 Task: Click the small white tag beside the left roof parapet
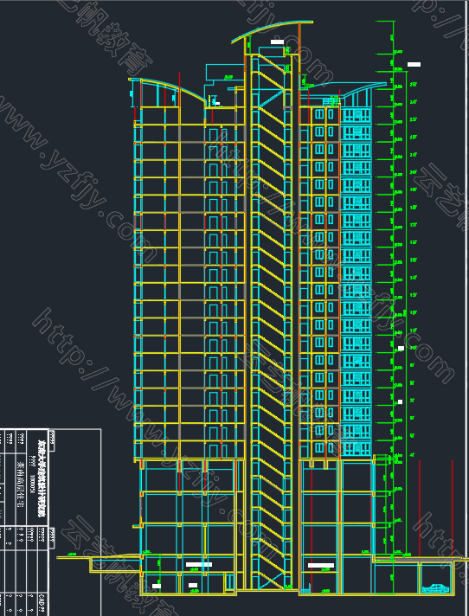pyautogui.click(x=216, y=103)
